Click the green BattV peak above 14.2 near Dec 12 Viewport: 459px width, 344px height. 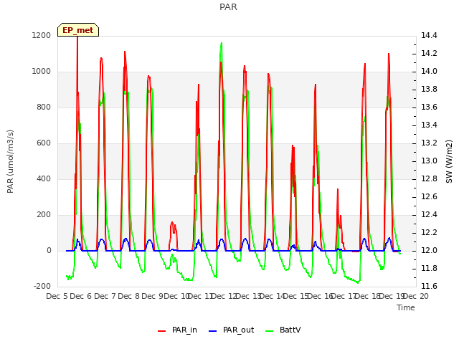pyautogui.click(x=222, y=44)
